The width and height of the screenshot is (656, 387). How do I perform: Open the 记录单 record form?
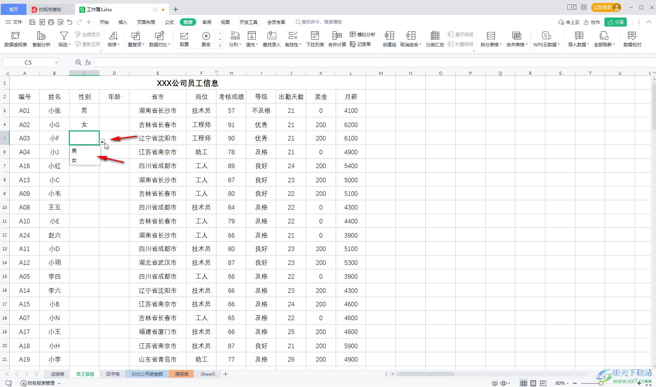(360, 44)
